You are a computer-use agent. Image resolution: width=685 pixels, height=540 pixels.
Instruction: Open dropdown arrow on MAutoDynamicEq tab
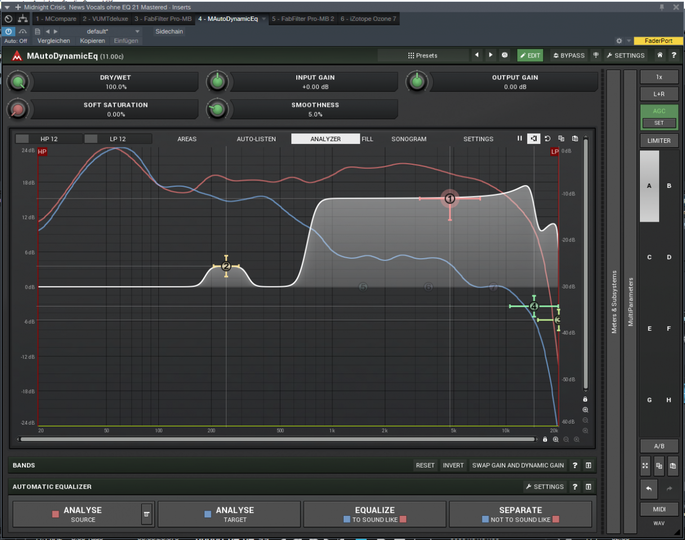point(264,19)
